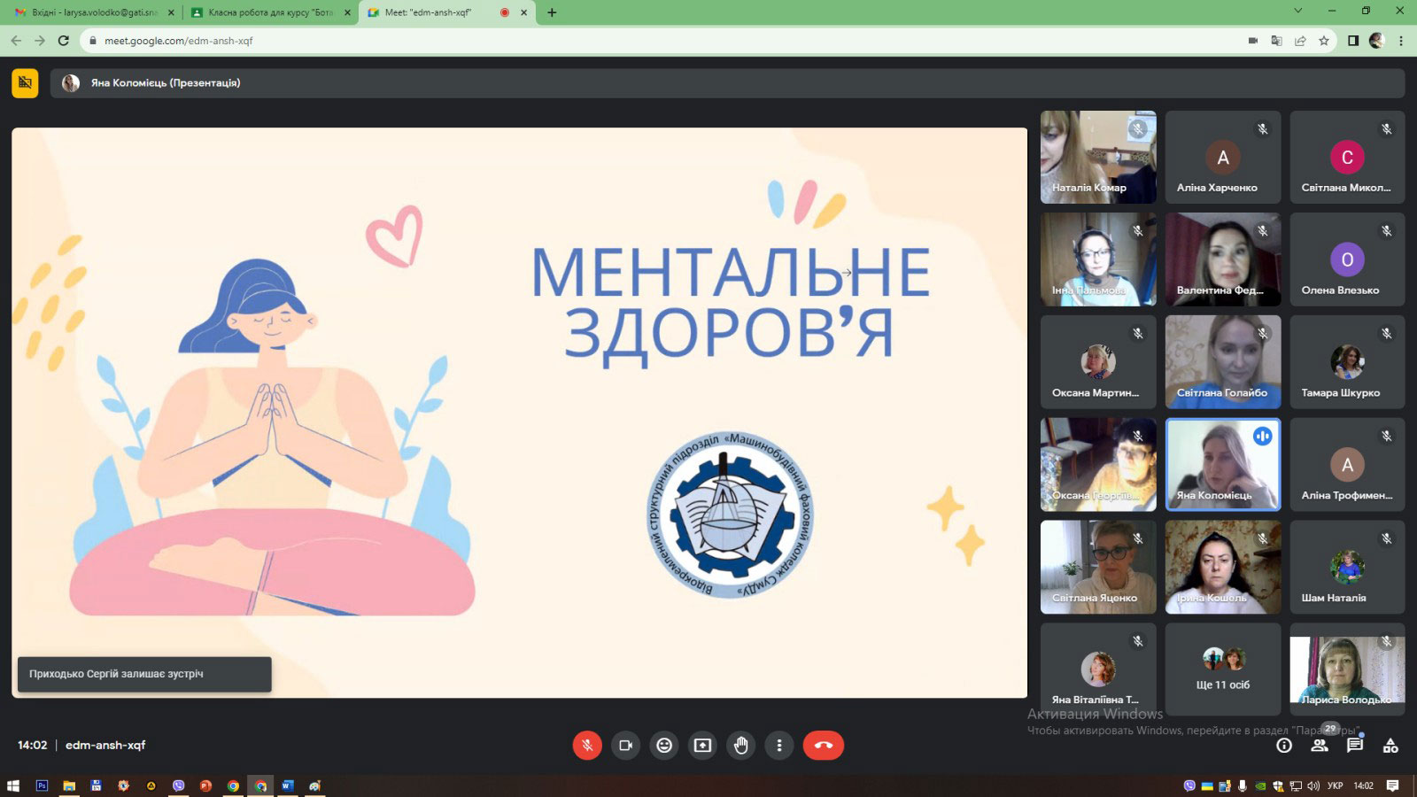Select Тамара Шкурко participant tile

pyautogui.click(x=1347, y=362)
